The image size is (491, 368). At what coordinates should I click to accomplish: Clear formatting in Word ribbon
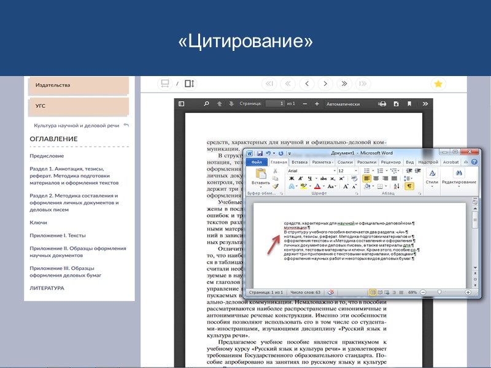pos(354,178)
